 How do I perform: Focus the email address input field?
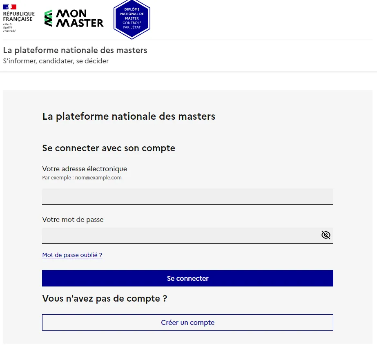187,196
